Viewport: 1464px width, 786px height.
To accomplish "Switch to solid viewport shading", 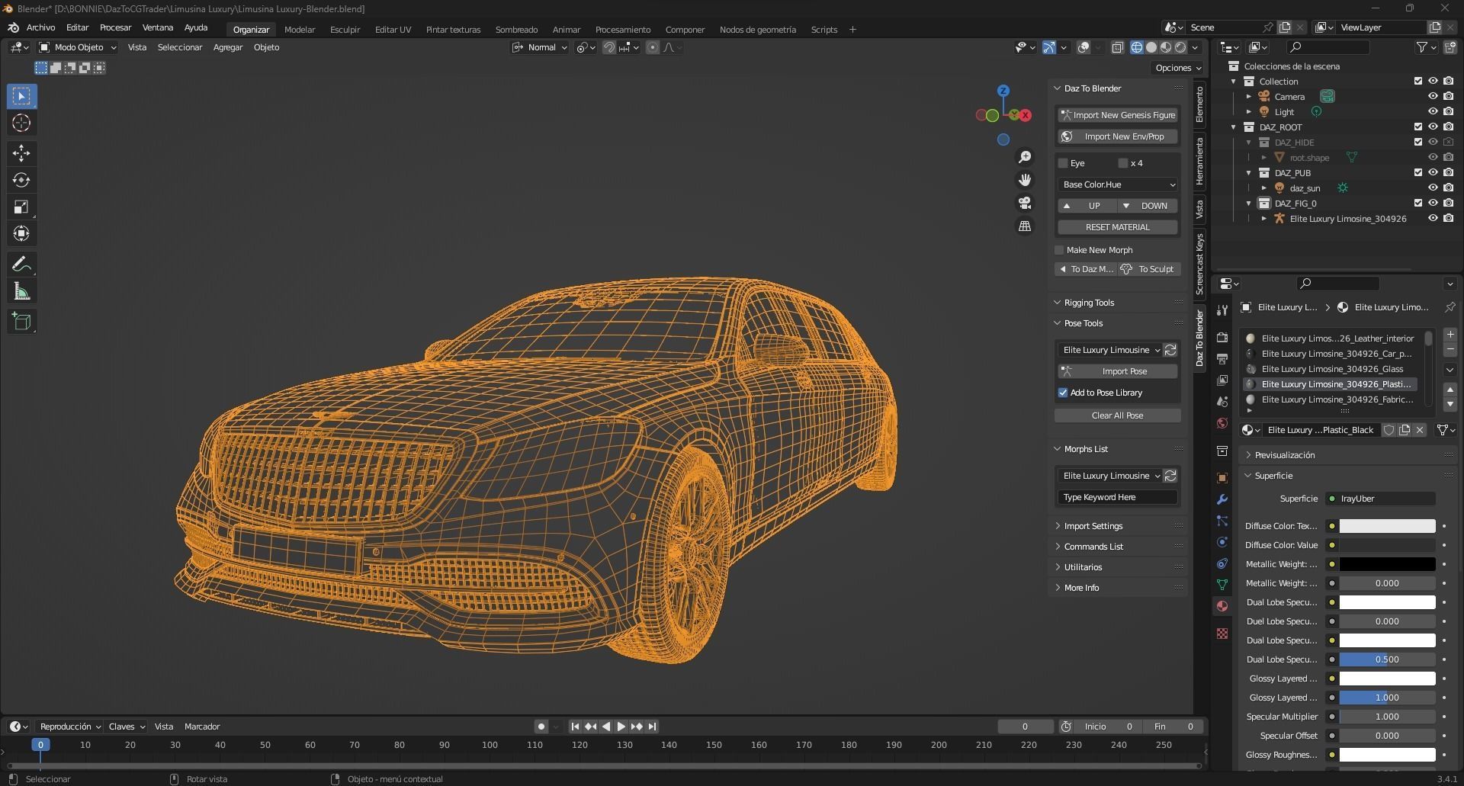I will click(x=1151, y=47).
